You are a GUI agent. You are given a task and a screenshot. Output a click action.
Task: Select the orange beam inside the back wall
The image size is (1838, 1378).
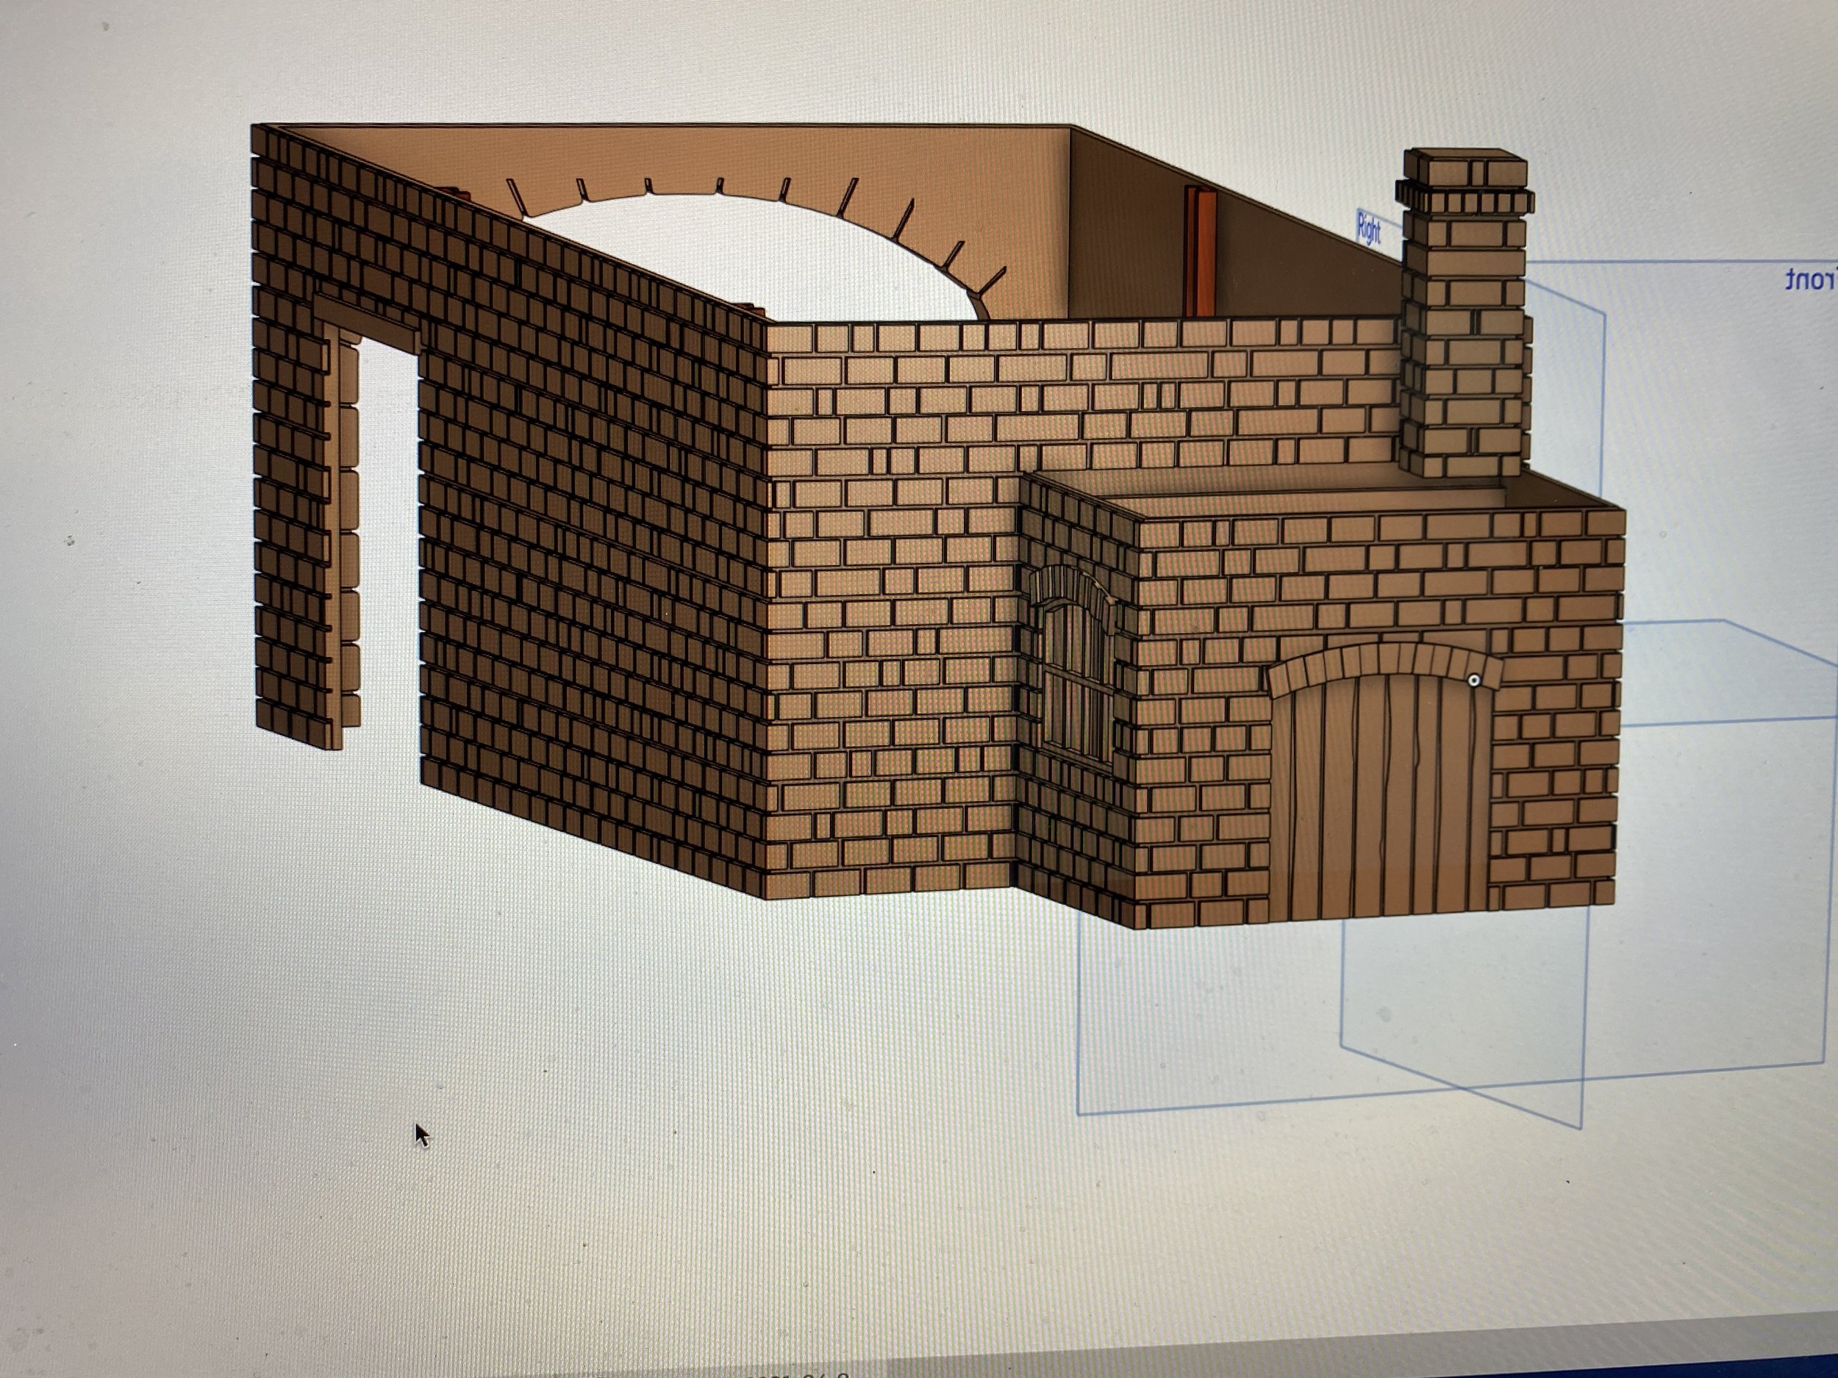coord(1201,251)
